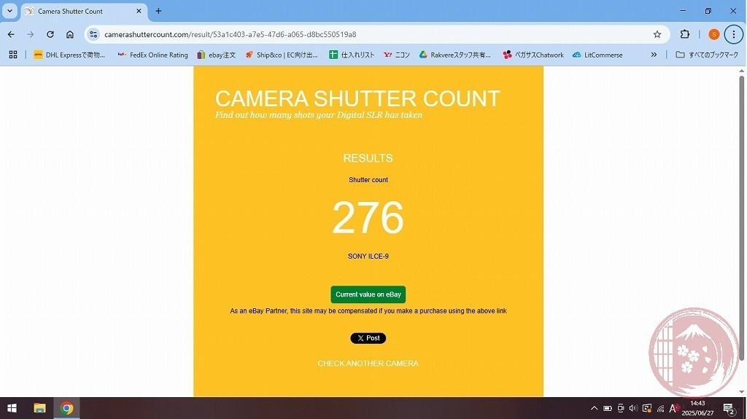This screenshot has height=419, width=747.
Task: Show more bookmarks with the double chevron
Action: point(654,55)
